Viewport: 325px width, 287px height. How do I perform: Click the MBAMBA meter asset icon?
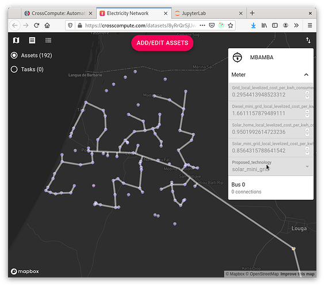(238, 57)
